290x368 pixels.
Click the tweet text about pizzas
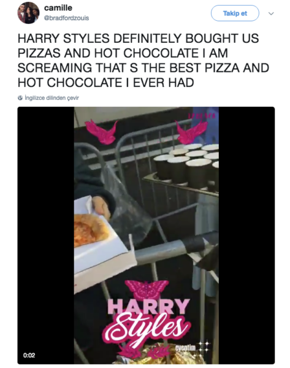tap(143, 60)
